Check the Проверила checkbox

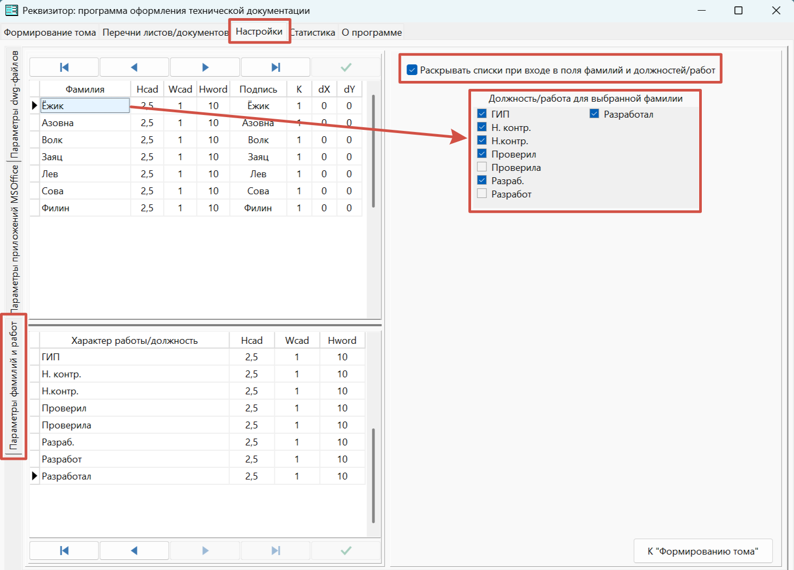[482, 167]
